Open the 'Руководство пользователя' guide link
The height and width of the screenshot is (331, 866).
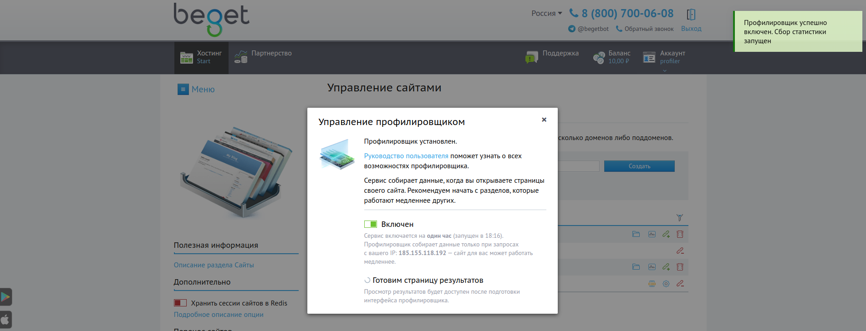click(x=406, y=156)
